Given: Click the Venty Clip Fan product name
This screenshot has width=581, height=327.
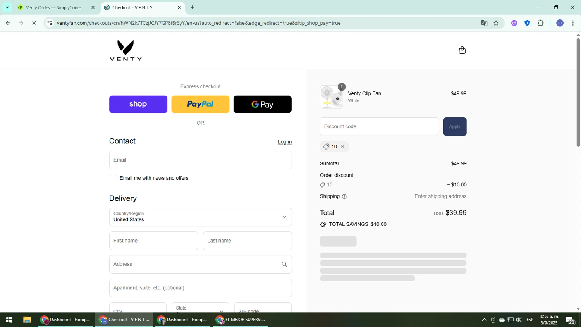Looking at the screenshot, I should pyautogui.click(x=364, y=93).
